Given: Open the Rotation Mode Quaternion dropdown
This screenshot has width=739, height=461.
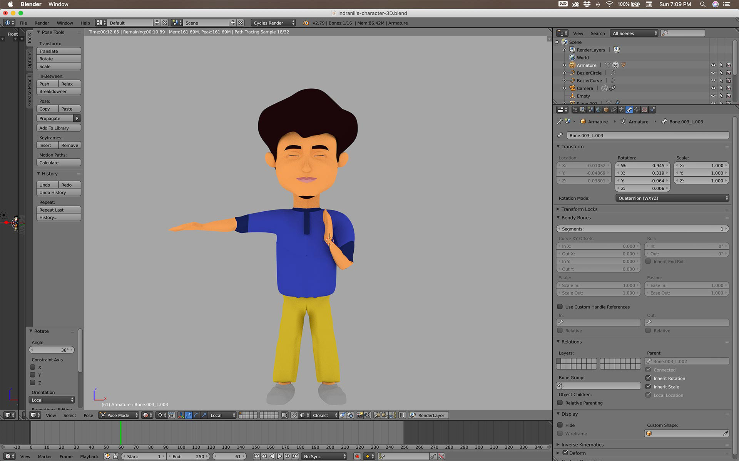Looking at the screenshot, I should click(x=672, y=198).
